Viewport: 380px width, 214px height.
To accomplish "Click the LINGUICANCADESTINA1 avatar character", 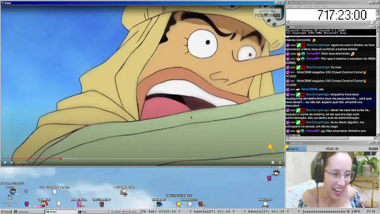I will click(54, 192).
